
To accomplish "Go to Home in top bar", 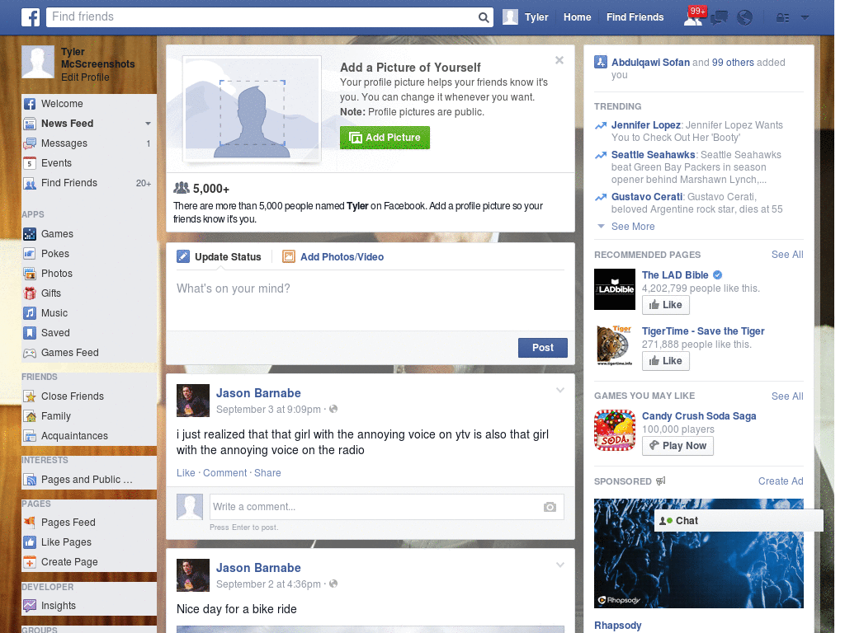I will tap(577, 17).
